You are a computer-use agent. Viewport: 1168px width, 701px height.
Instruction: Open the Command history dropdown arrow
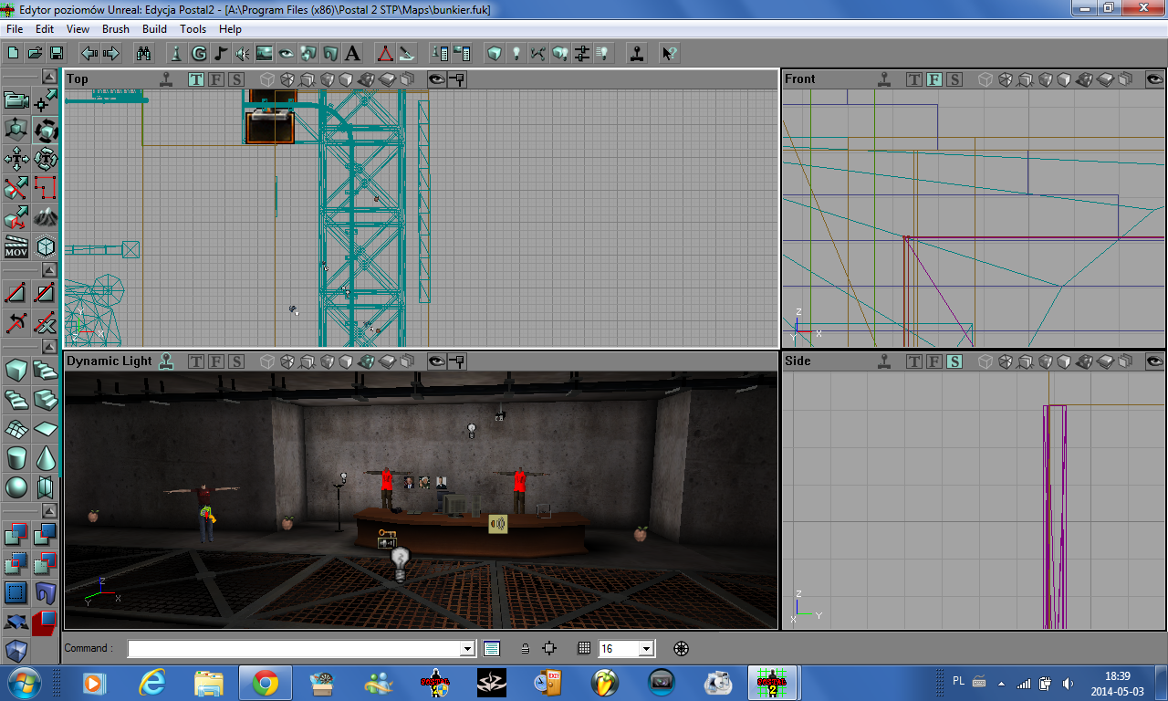pos(468,649)
